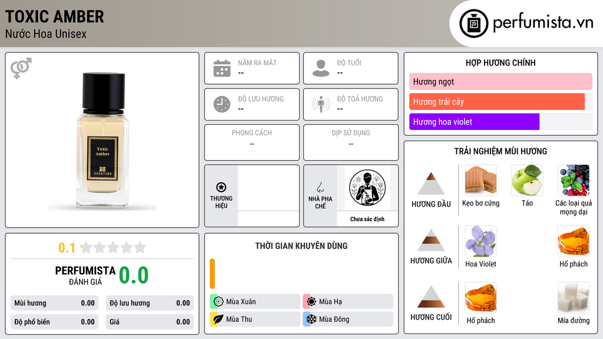Click the Mùa Thu leaf icon

coord(218,320)
